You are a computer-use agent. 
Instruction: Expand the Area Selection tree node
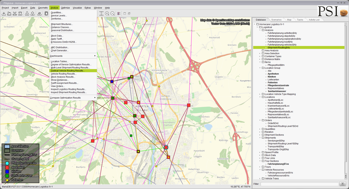tap(260, 53)
